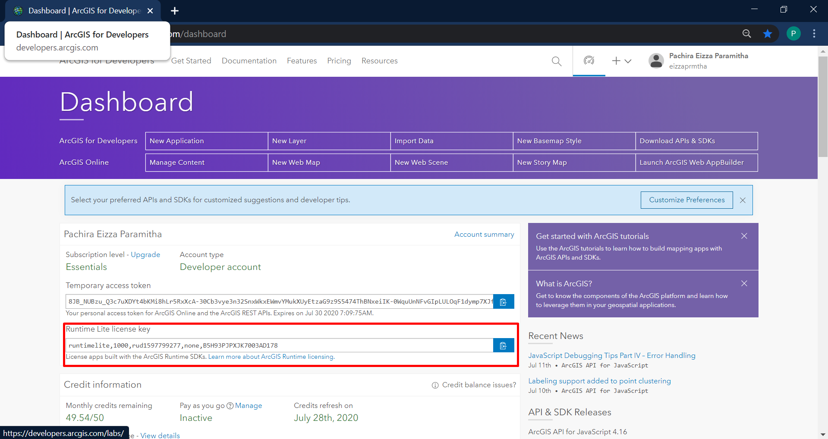
Task: Copy the temporary access token
Action: (x=504, y=301)
